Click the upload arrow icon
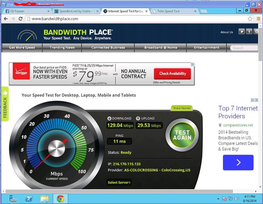 [138, 118]
